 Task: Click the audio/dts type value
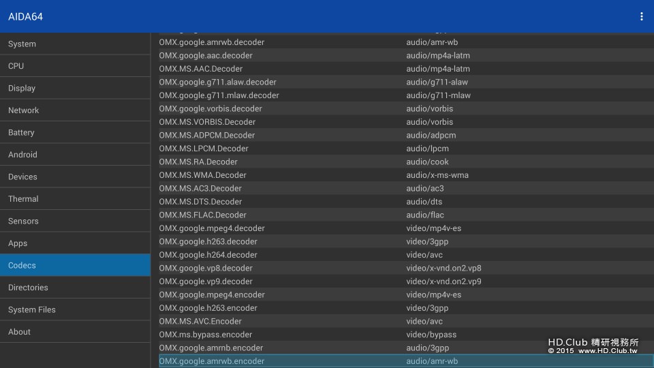pos(424,202)
